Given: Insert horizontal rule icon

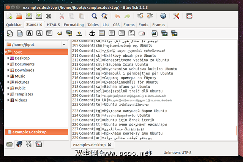Looking at the screenshot, I should click(102, 33).
